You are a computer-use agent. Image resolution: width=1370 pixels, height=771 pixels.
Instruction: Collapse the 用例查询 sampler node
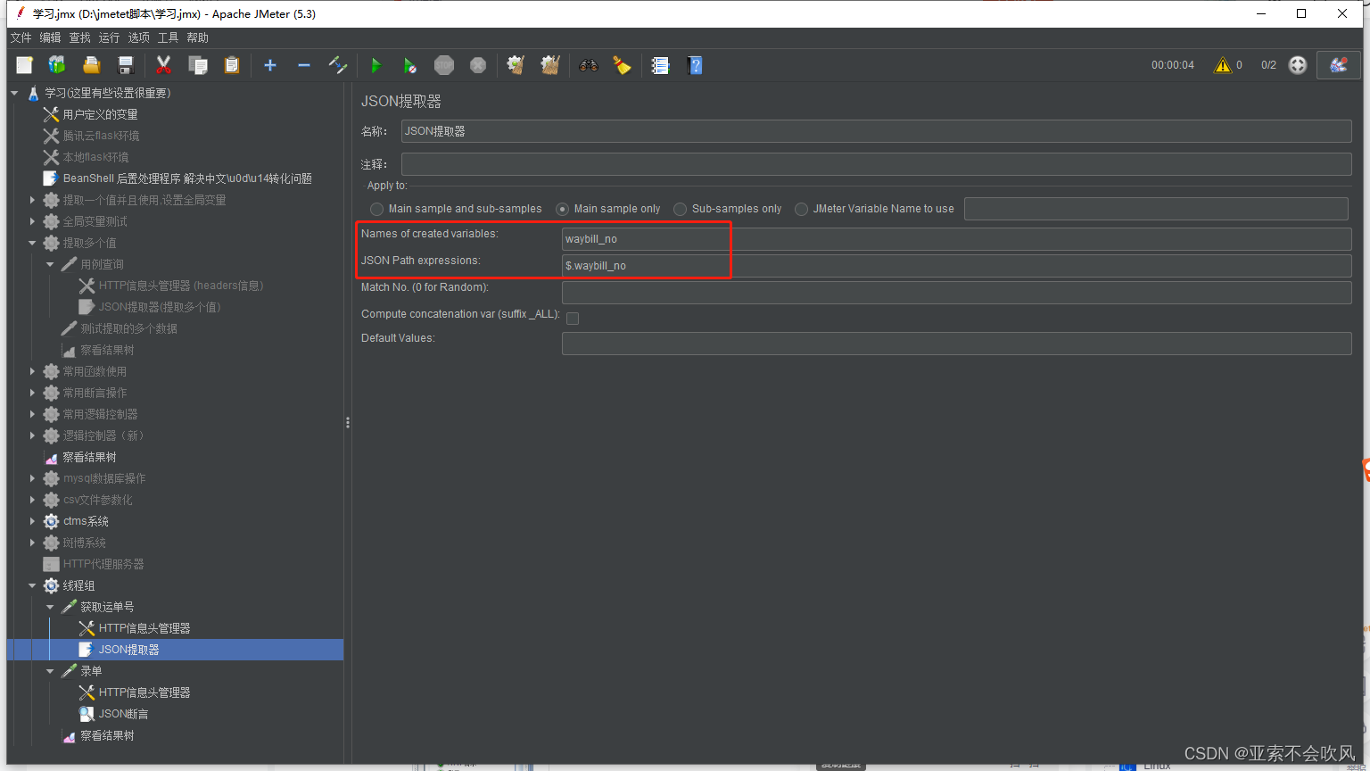click(x=50, y=264)
